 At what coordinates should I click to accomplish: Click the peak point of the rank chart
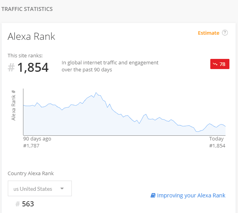pyautogui.click(x=96, y=92)
